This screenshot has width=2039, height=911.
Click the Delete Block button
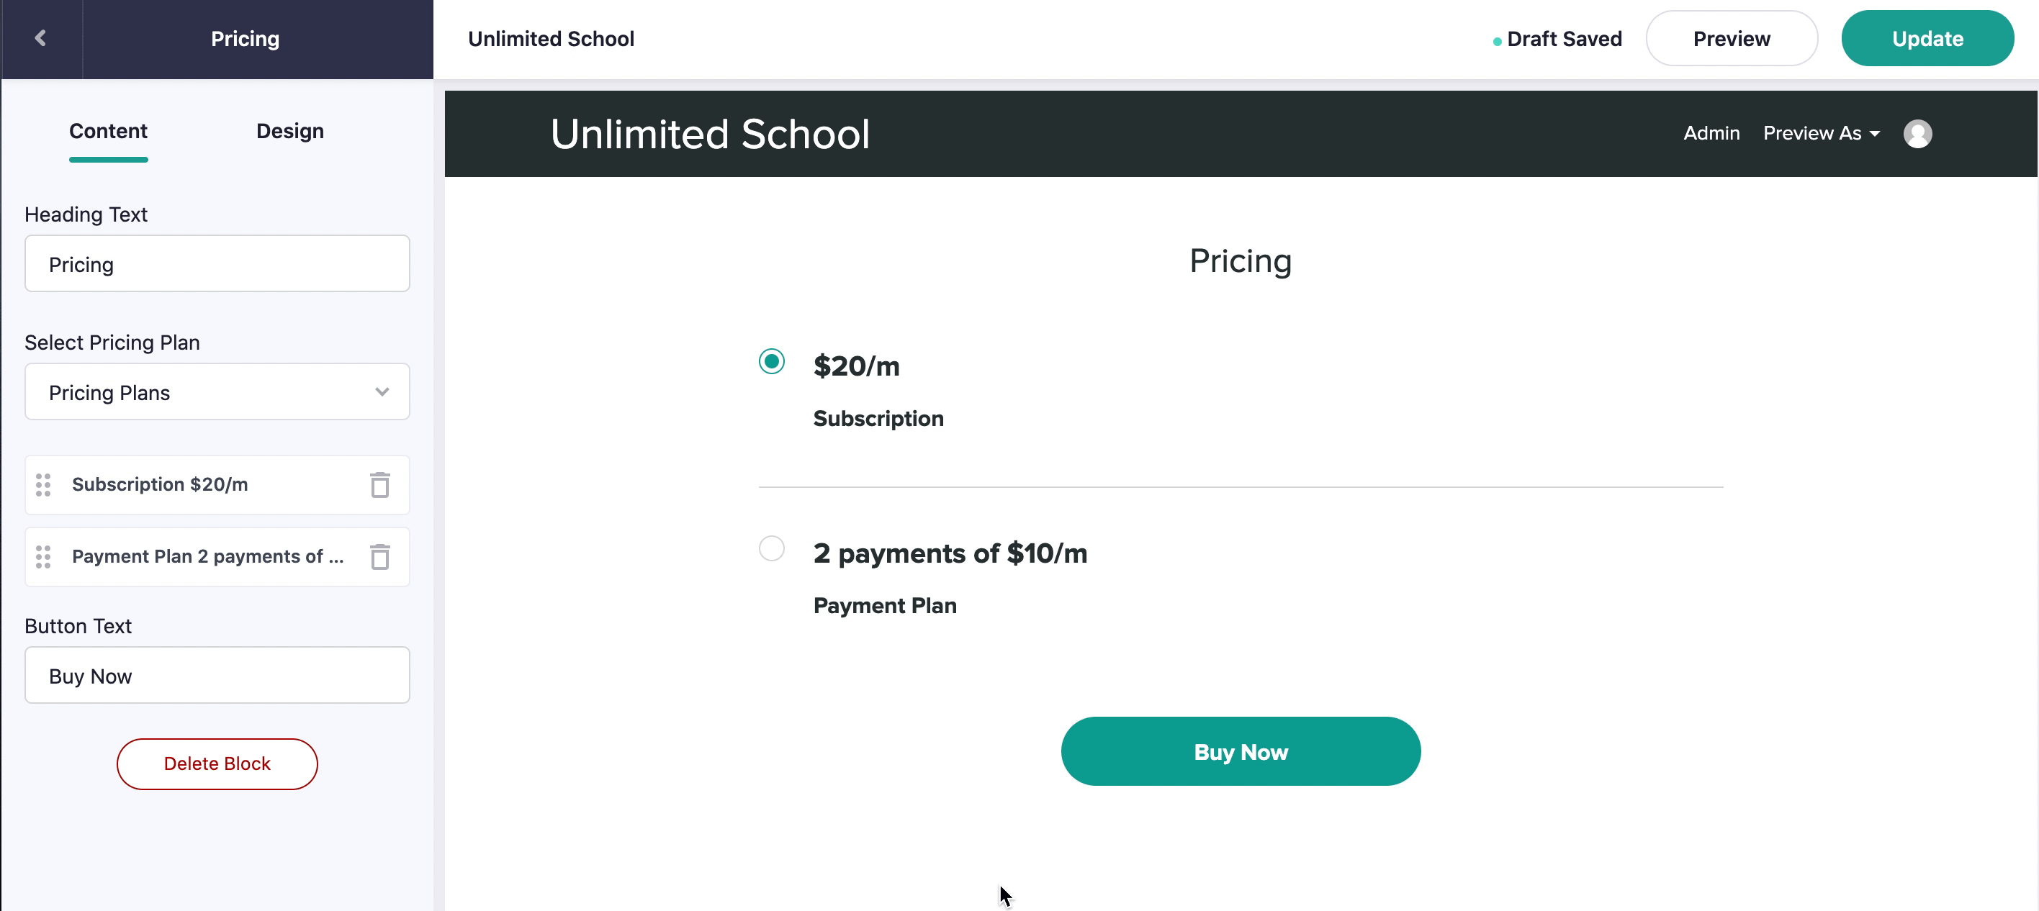(x=217, y=763)
